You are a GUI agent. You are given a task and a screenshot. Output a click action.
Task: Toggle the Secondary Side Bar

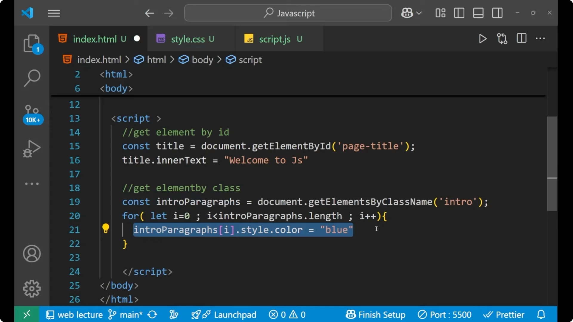click(497, 13)
